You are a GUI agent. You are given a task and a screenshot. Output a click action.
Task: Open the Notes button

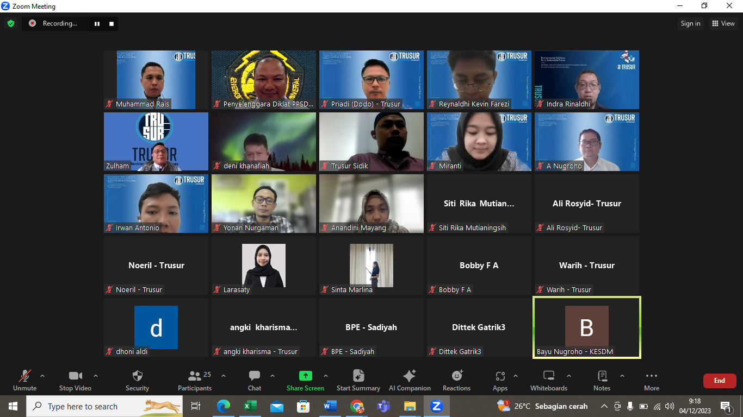pos(602,381)
